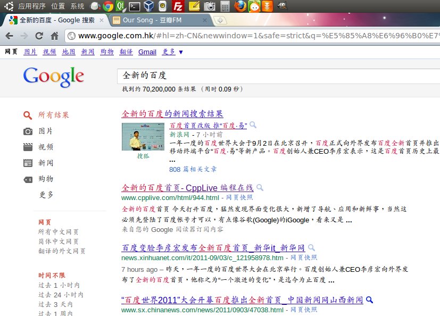
Task: Open the “百度世界2011”大会开幕 result link
Action: 242,300
